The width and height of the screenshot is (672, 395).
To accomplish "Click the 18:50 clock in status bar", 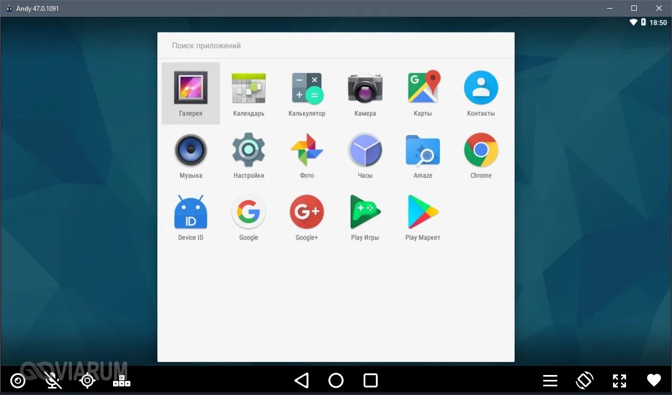I will [658, 23].
